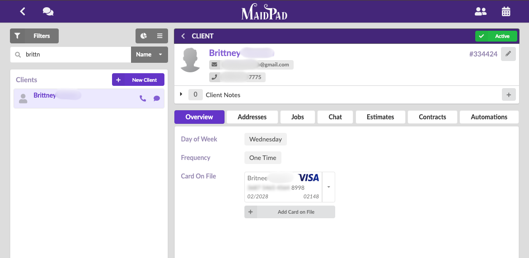Add a new client note with plus button
The height and width of the screenshot is (258, 529).
point(509,95)
